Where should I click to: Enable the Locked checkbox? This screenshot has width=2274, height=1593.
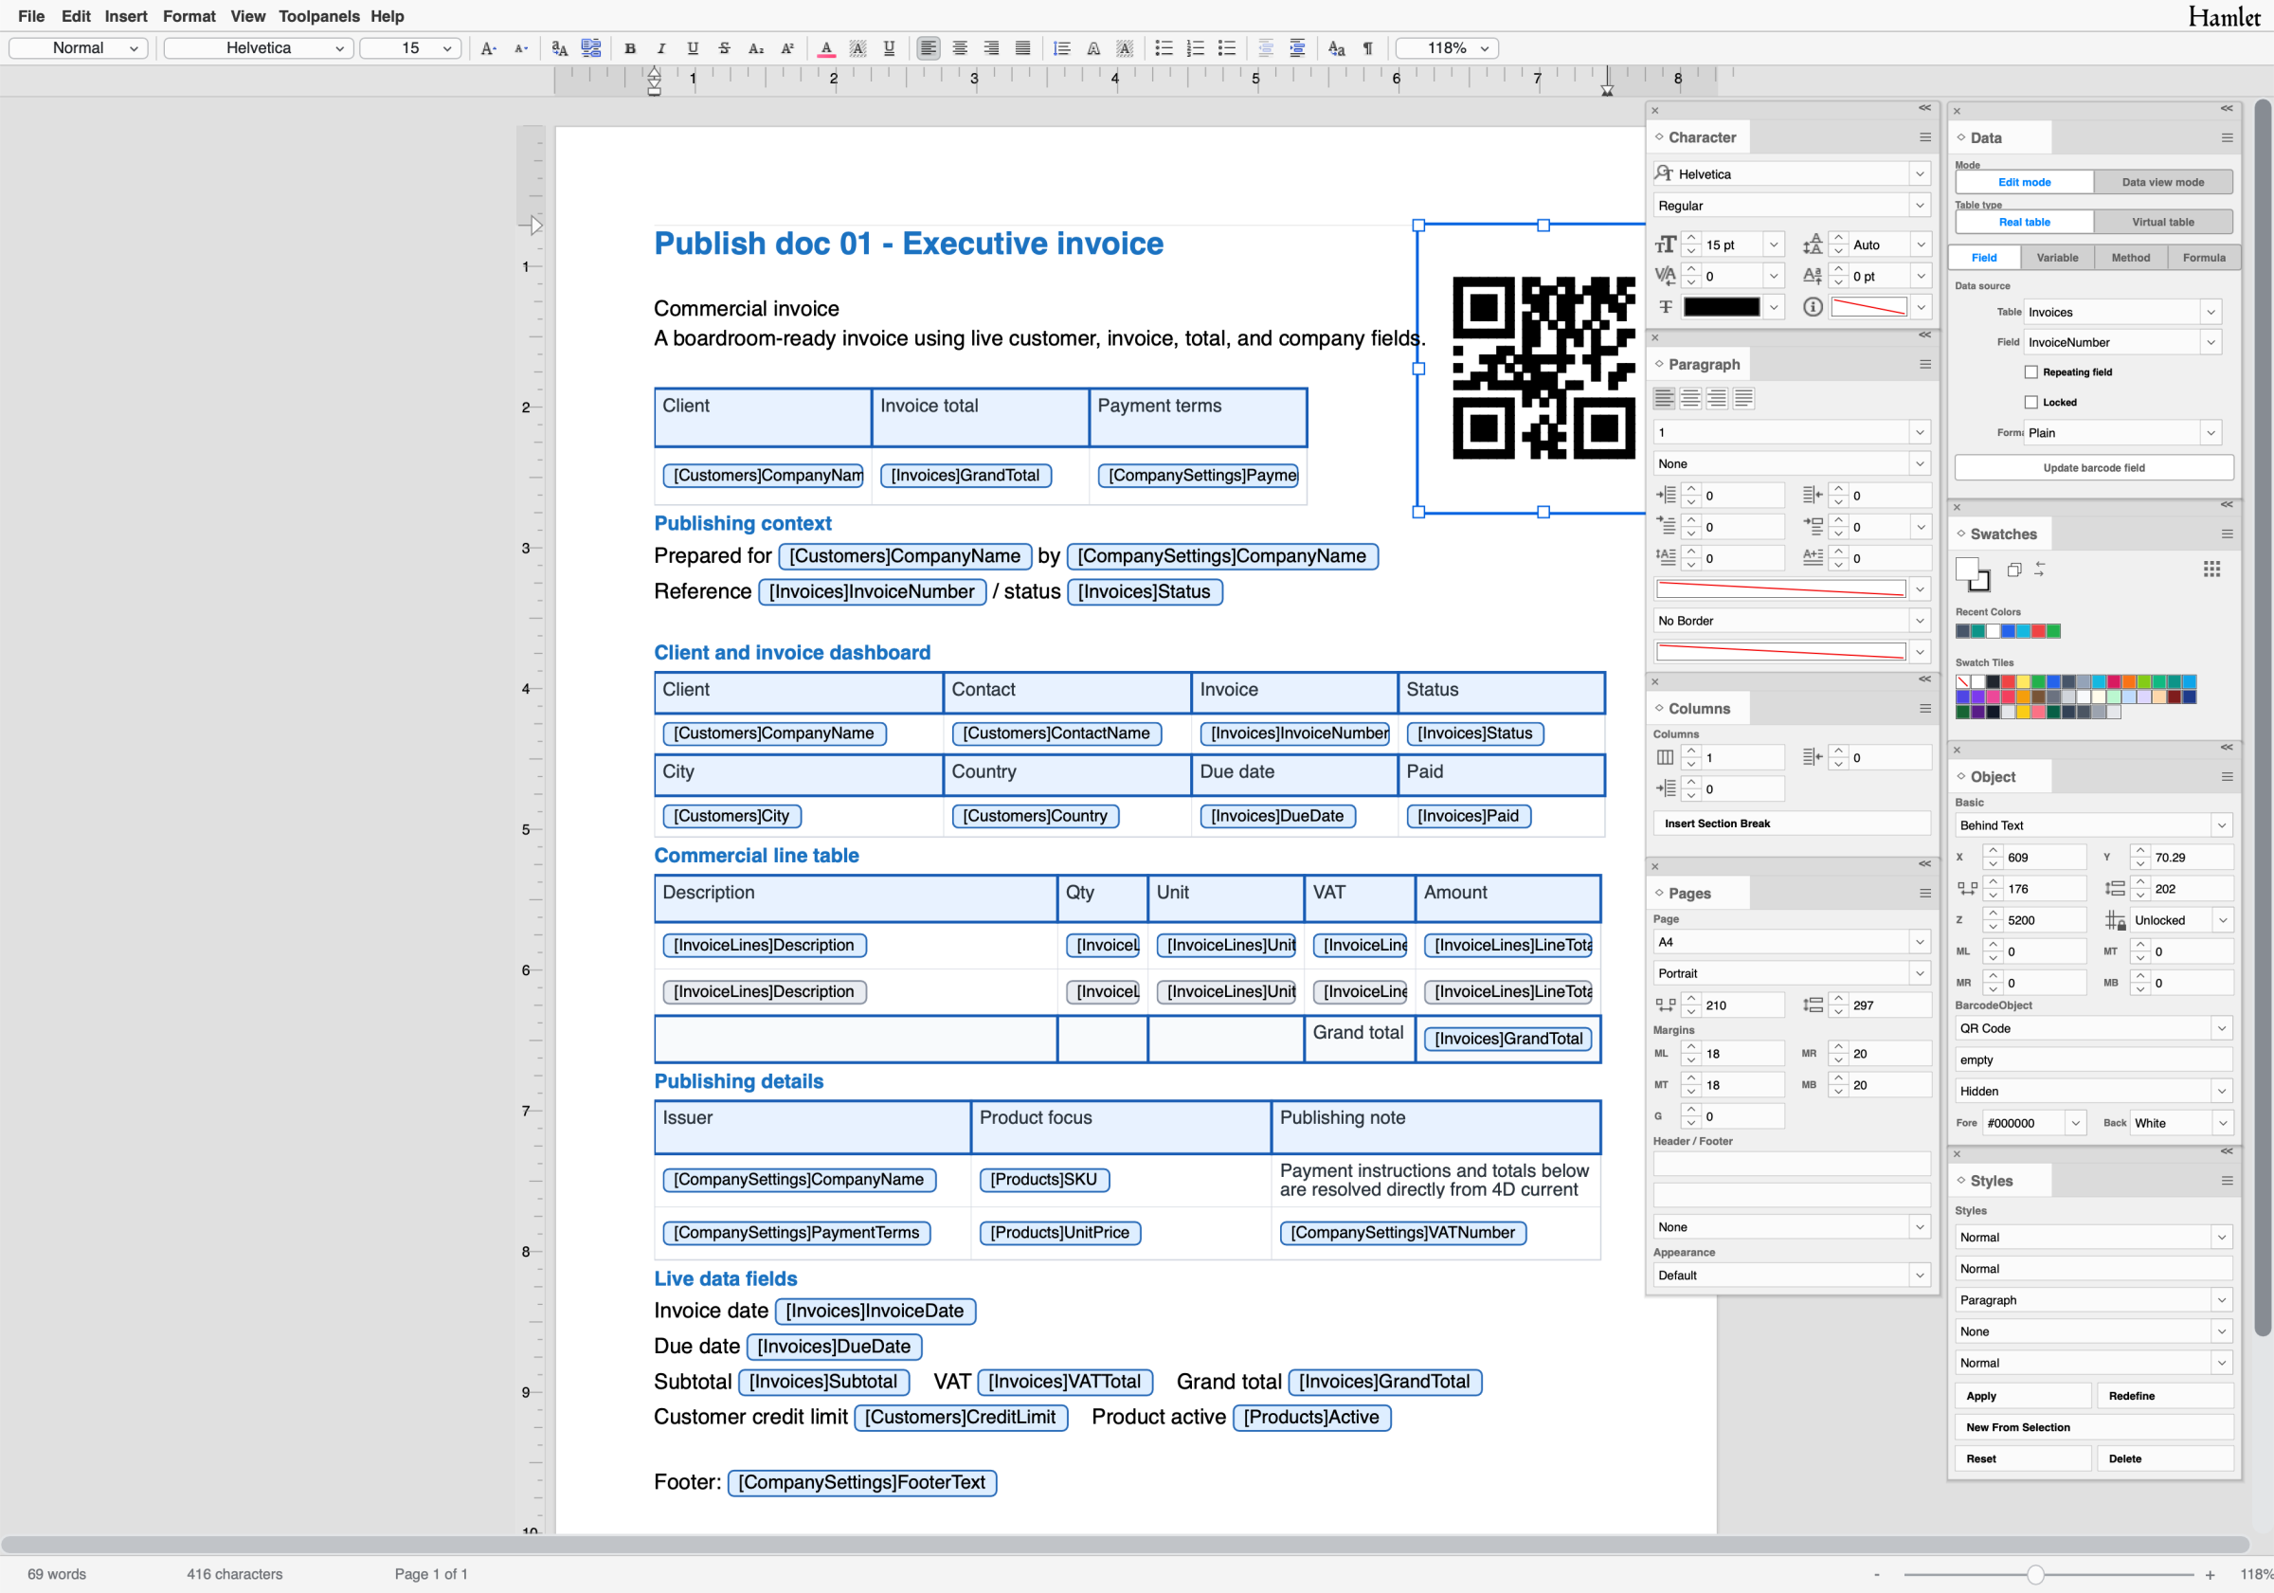coord(2031,402)
